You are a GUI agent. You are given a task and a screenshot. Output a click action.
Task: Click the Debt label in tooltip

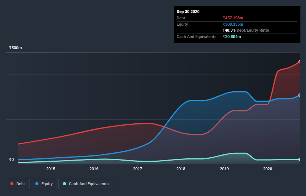click(181, 18)
